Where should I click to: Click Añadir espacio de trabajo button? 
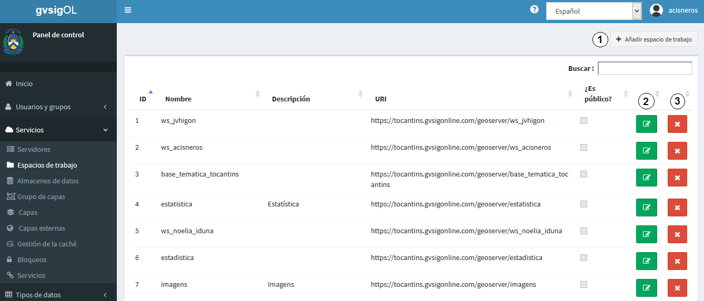(654, 39)
